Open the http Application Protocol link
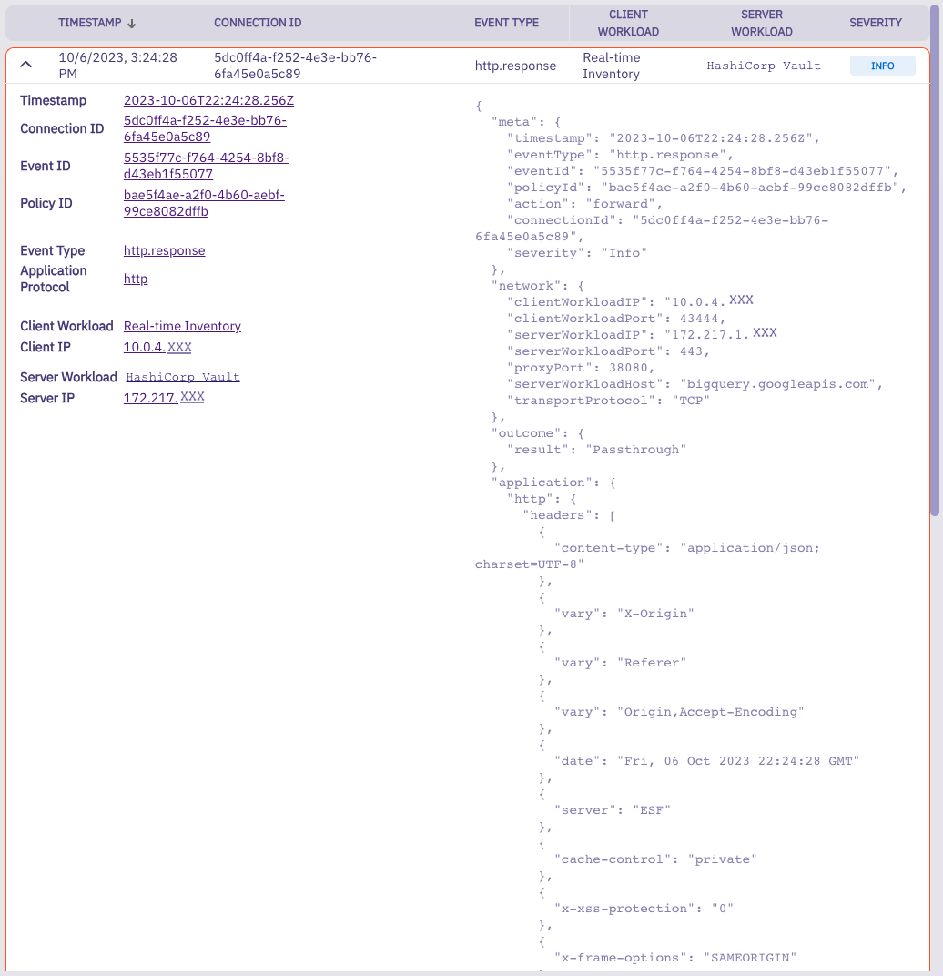The height and width of the screenshot is (976, 943). pyautogui.click(x=135, y=279)
